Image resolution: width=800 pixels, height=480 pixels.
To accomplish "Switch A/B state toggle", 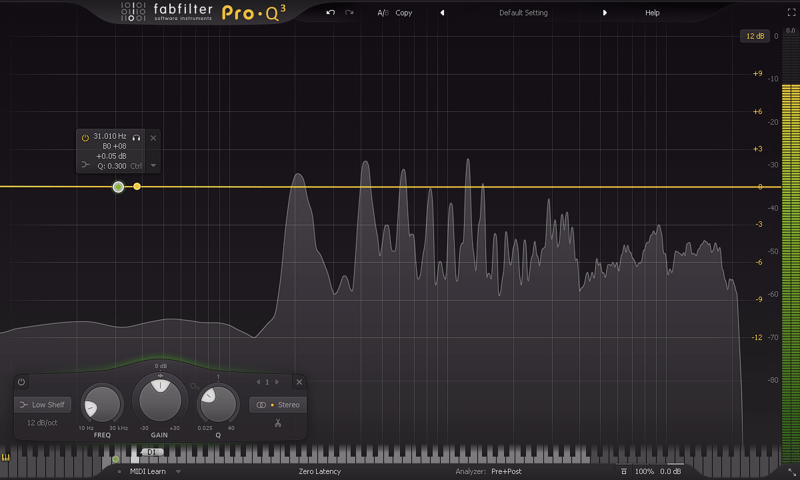I will (382, 13).
